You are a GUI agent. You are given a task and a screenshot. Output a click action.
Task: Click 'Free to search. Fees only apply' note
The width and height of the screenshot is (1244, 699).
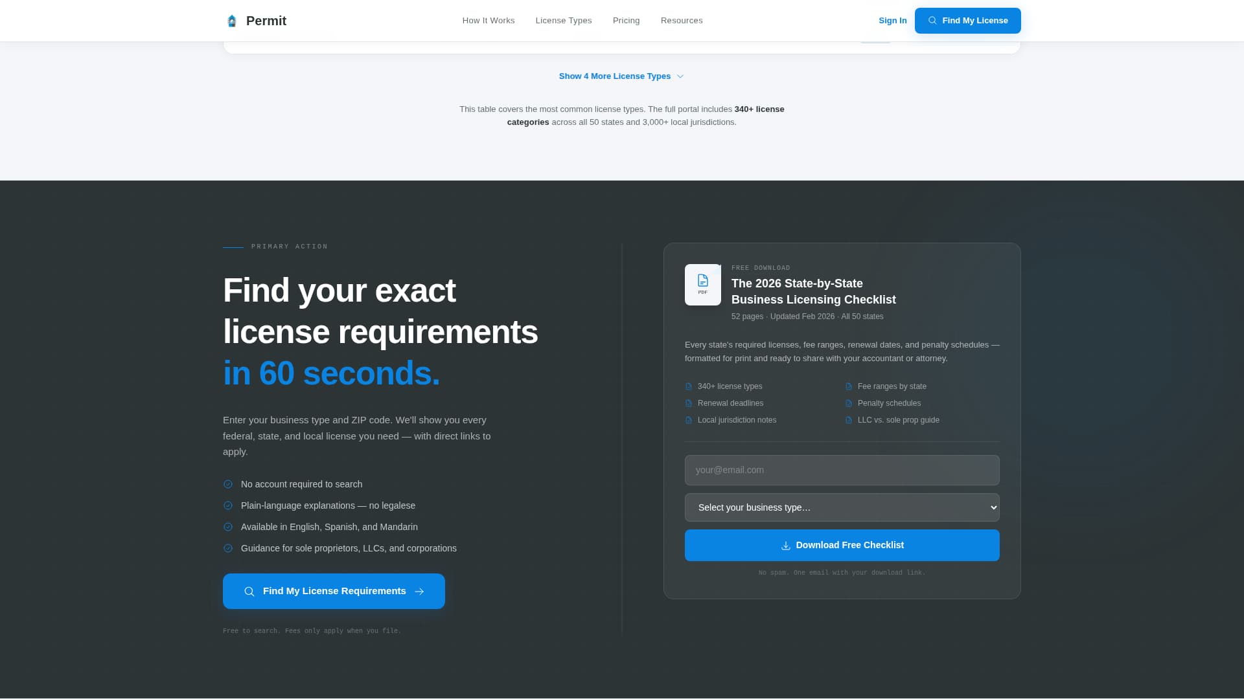coord(312,631)
